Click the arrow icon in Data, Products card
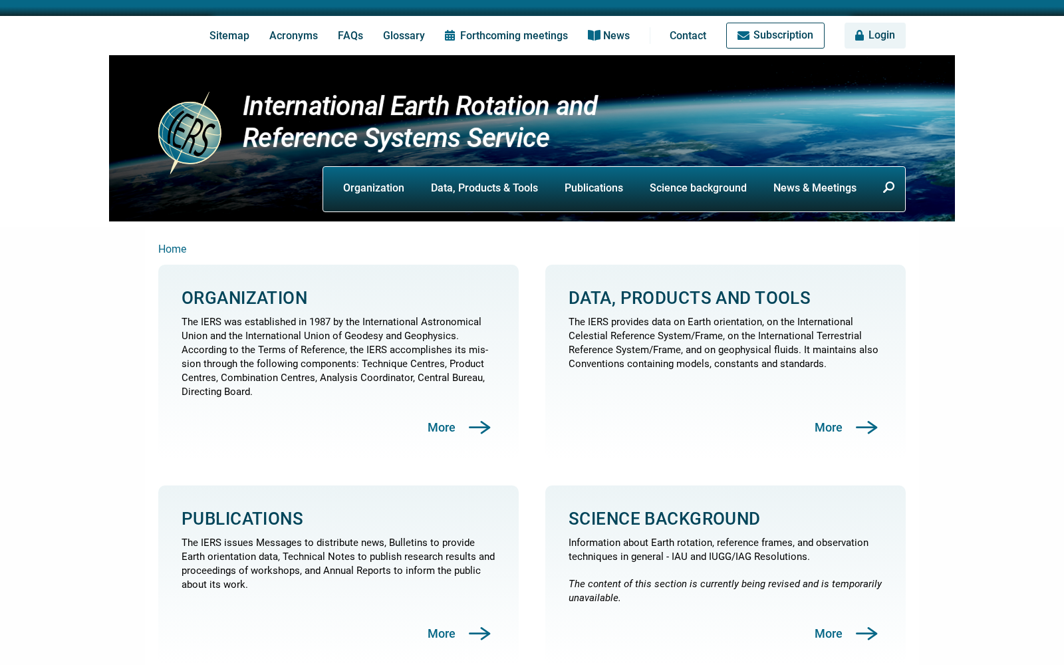Screen dimensions: 1064x665 [x=866, y=428]
